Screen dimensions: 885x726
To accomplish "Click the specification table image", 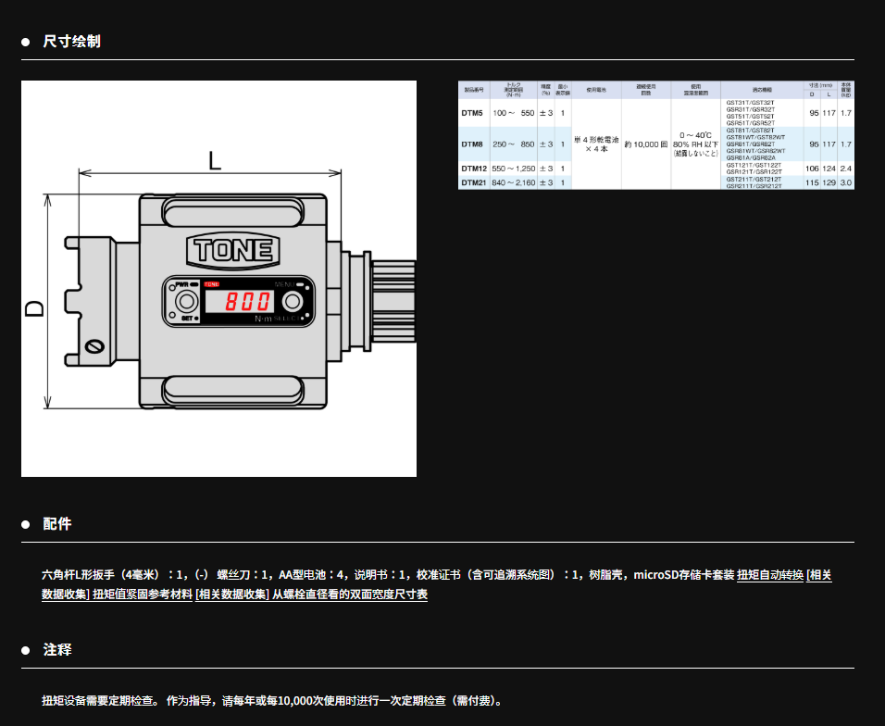I will coord(655,135).
